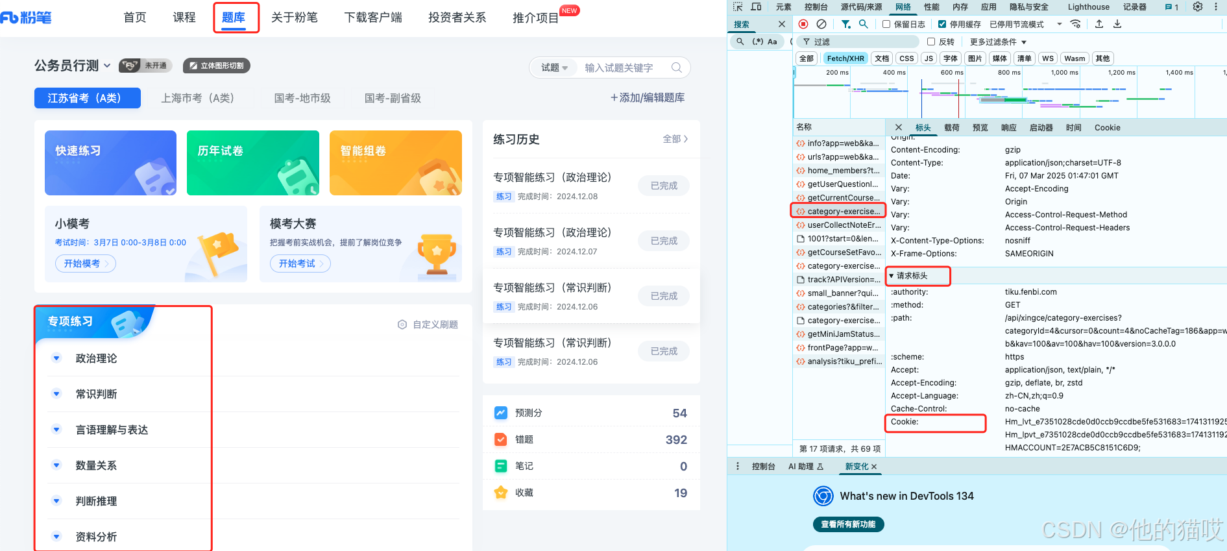1227x551 pixels.
Task: Close the DevTools search sidebar
Action: tap(782, 24)
